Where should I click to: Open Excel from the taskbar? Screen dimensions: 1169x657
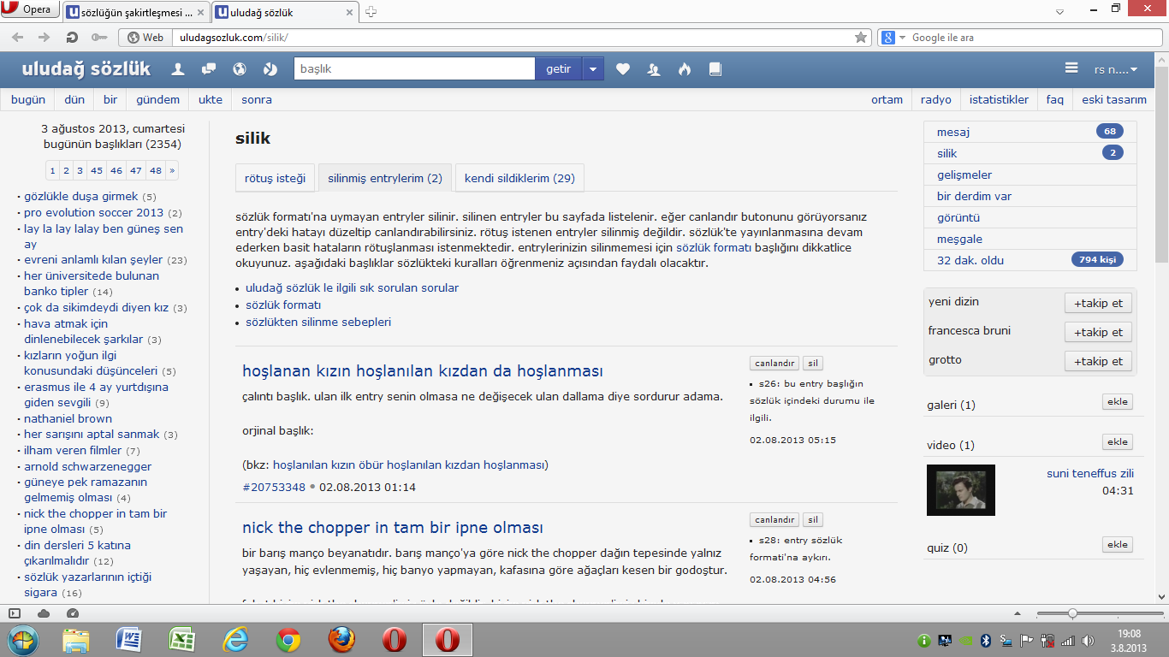[x=181, y=640]
